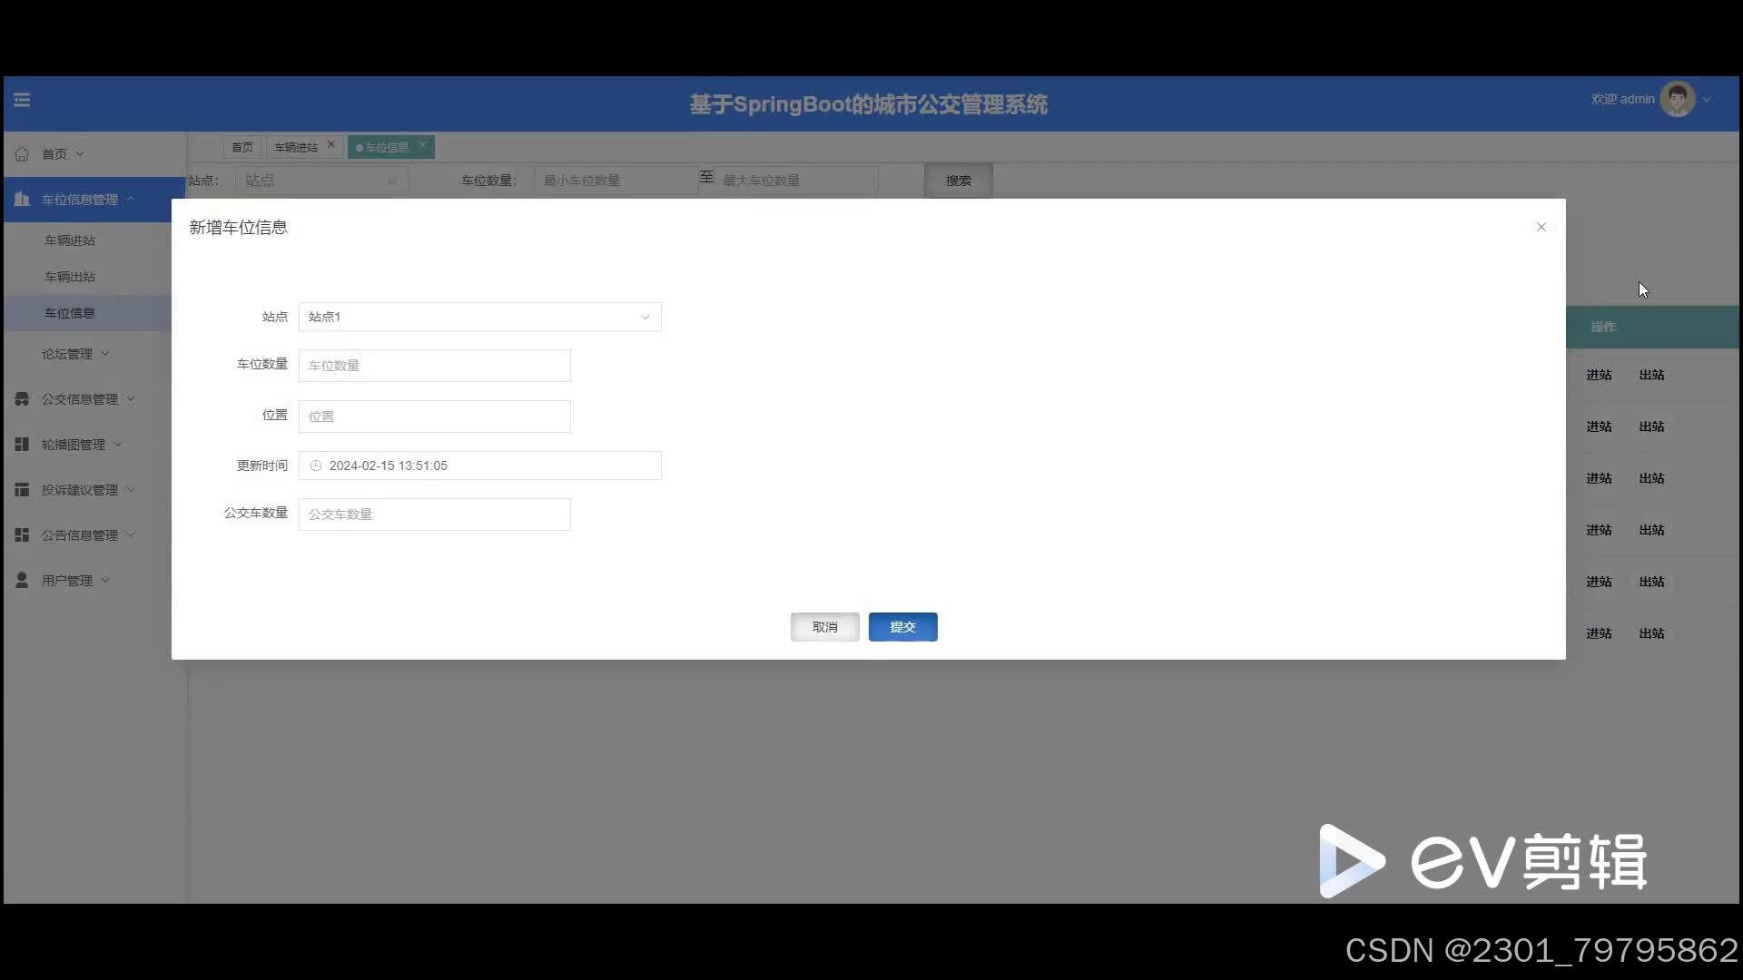Click the 公交车数量 input field
Viewport: 1743px width, 980px height.
434,514
